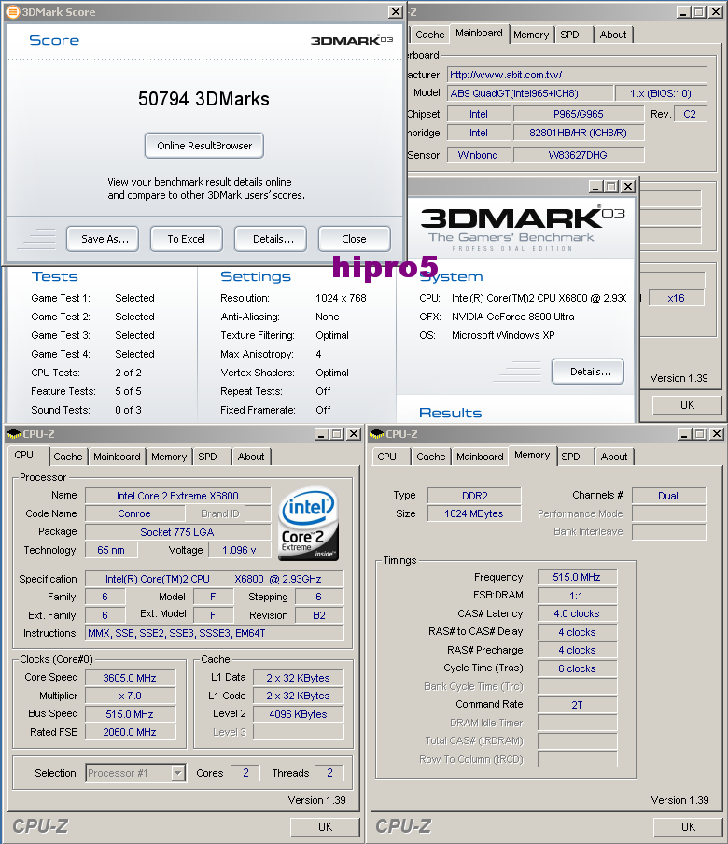The height and width of the screenshot is (844, 728).
Task: Select Mainboard tab in Memory window
Action: coord(480,457)
